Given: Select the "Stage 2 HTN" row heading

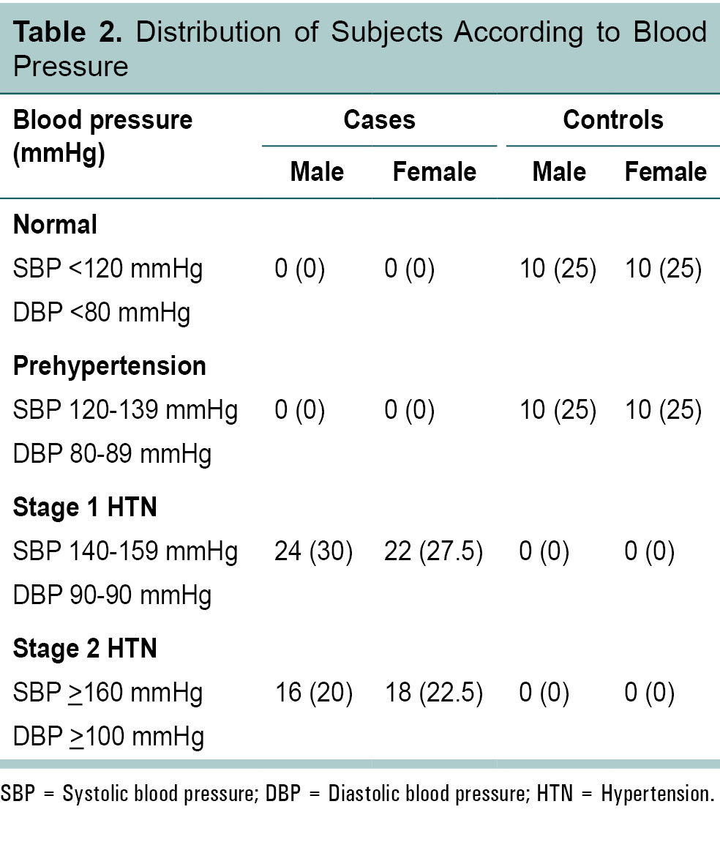Looking at the screenshot, I should click(x=85, y=649).
